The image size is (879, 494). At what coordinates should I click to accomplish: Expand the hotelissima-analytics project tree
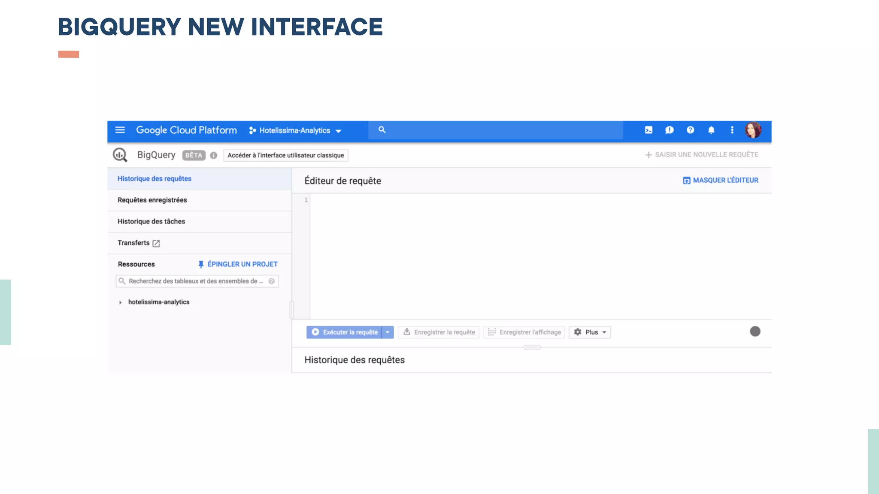[120, 302]
